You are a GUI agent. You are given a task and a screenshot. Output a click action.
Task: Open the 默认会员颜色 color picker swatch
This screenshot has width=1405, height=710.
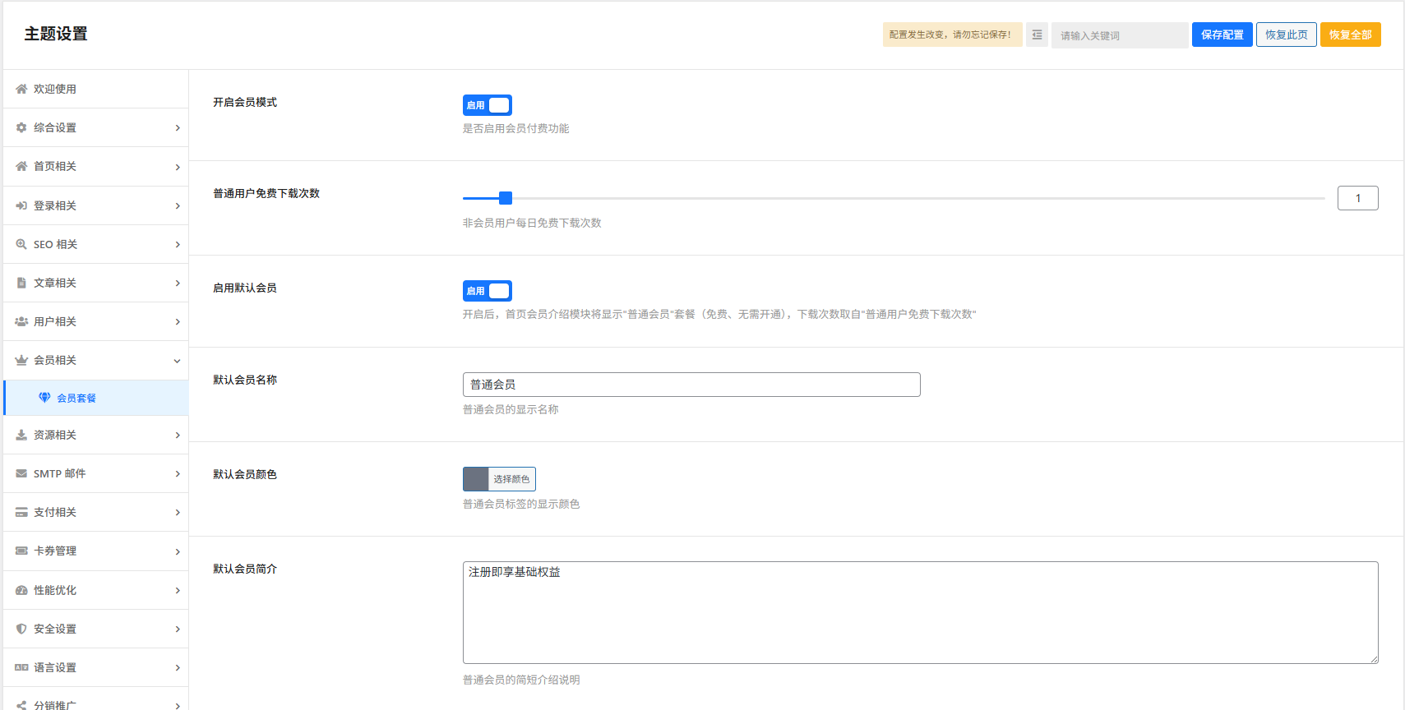point(476,479)
